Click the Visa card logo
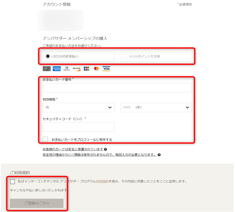 coord(106,68)
